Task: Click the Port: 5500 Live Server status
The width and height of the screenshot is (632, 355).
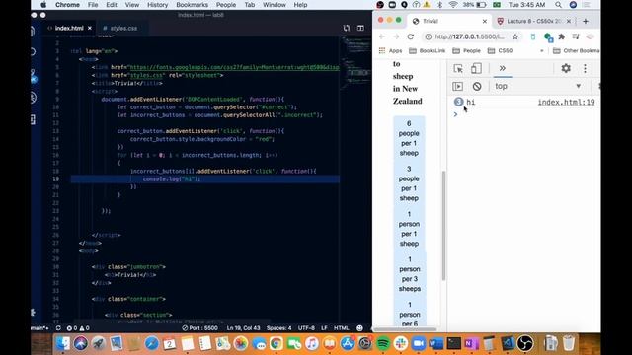Action: [x=199, y=328]
